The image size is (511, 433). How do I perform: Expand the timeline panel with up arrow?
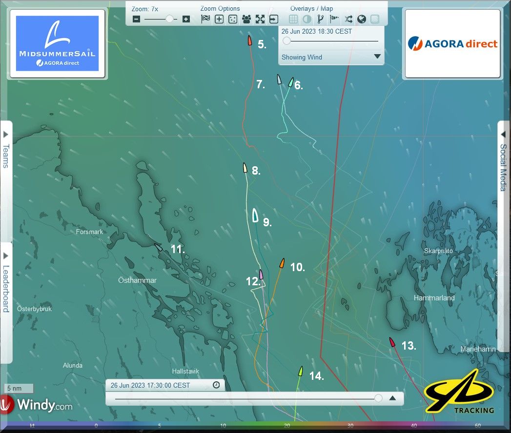[392, 398]
